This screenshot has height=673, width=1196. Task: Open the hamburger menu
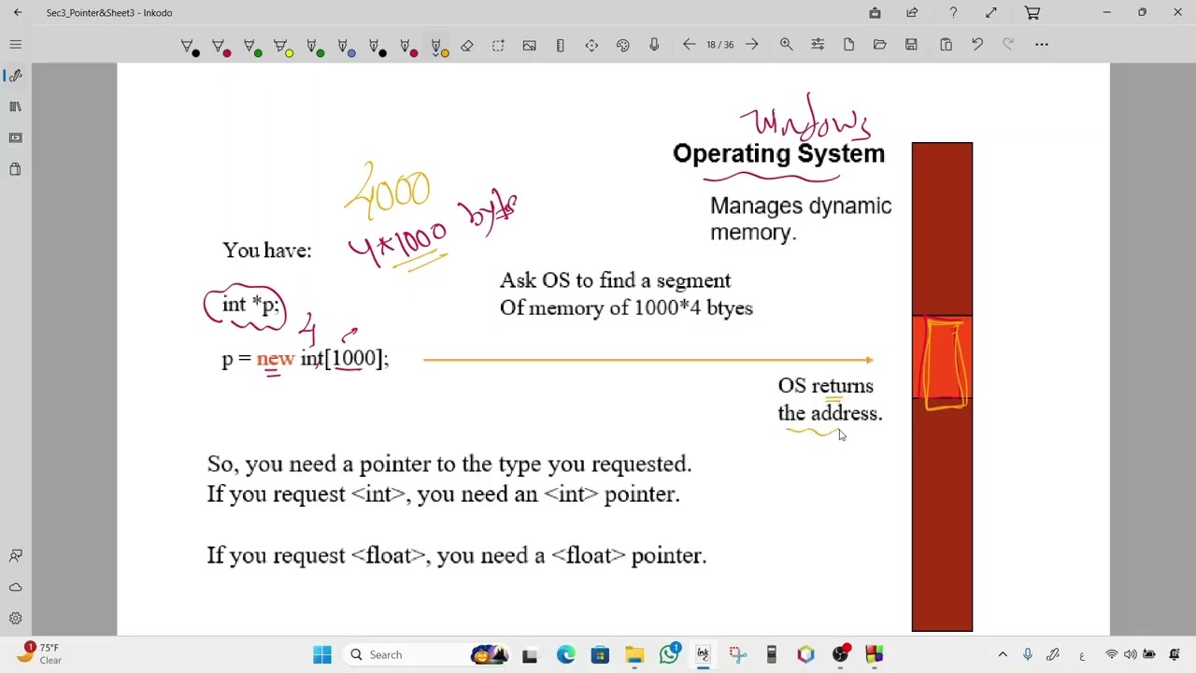(15, 45)
